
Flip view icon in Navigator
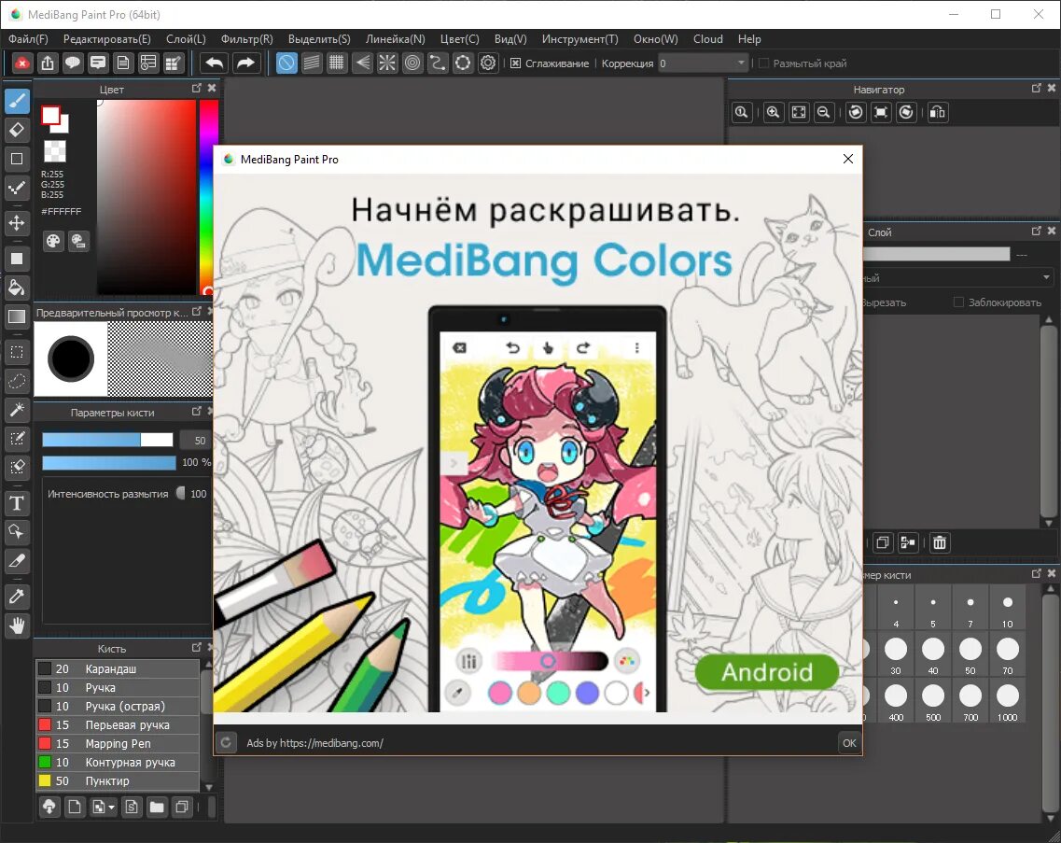point(938,112)
